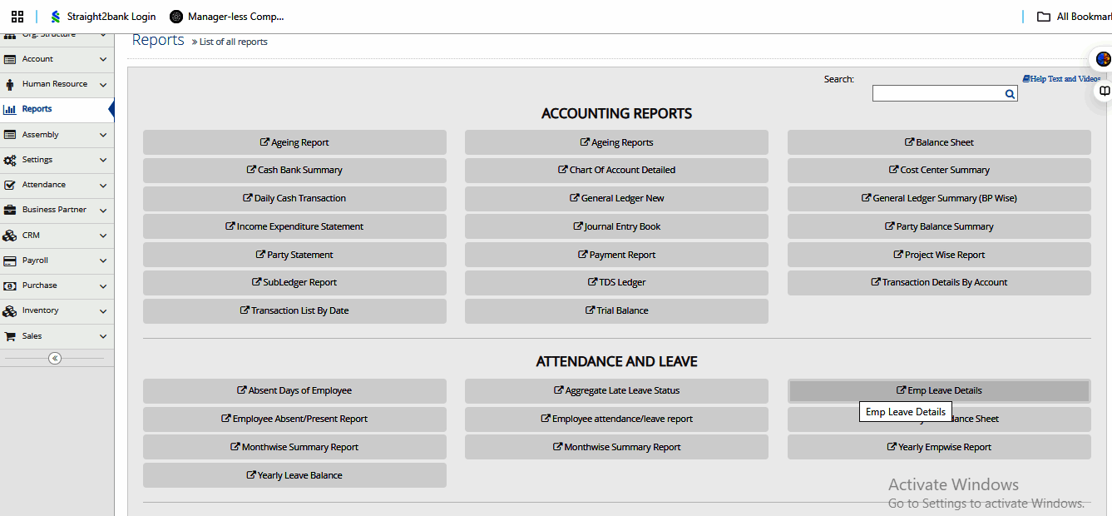Screen dimensions: 1112x516
Task: Open the SubLedger Report
Action: pos(294,282)
